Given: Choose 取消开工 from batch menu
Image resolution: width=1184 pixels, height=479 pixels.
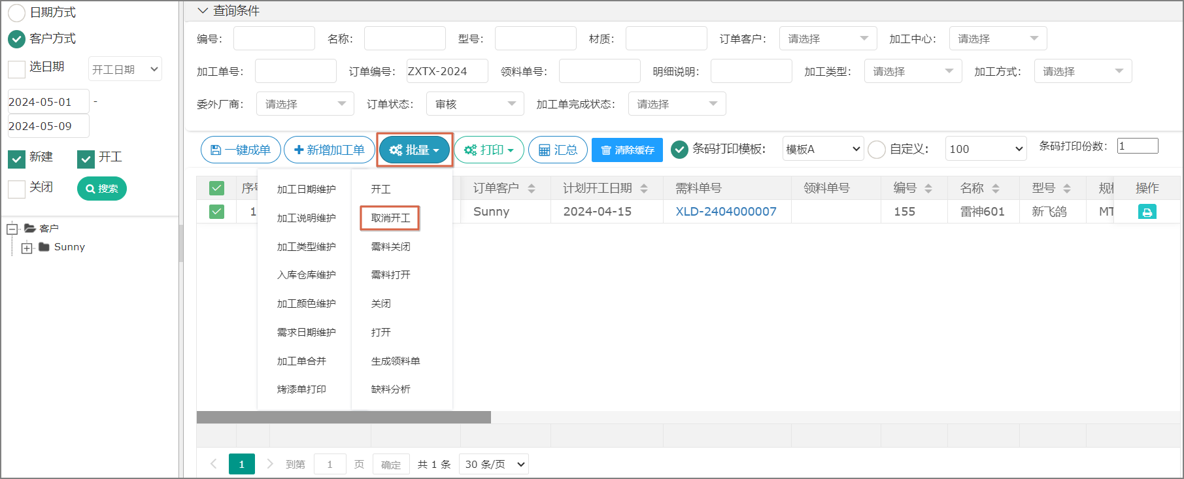Looking at the screenshot, I should [x=390, y=218].
